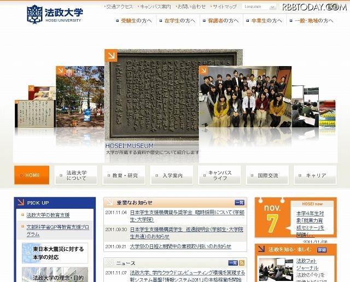The image size is (350, 282).
Task: Open the 法政フォトジャーナル link
Action: 307,264
